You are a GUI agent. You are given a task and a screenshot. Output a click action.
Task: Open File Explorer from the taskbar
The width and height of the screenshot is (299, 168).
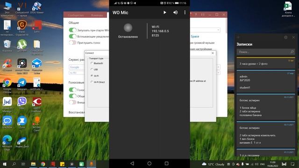pos(33,164)
